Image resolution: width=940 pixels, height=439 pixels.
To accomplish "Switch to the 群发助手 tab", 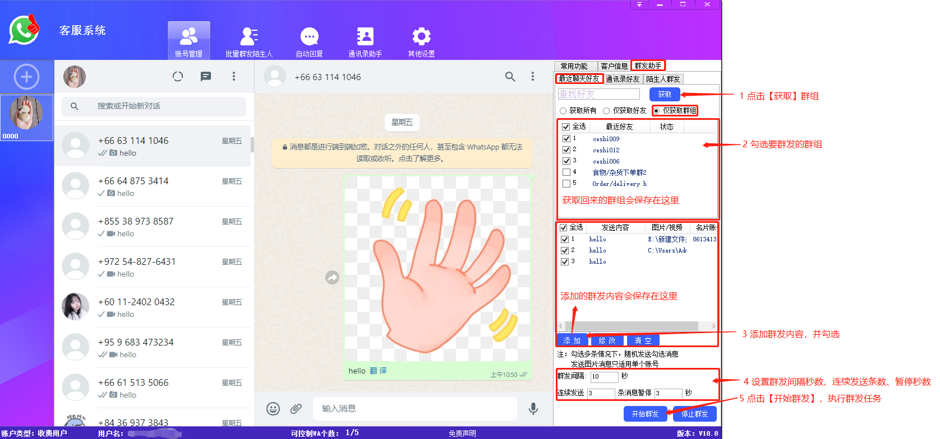I will tap(648, 66).
